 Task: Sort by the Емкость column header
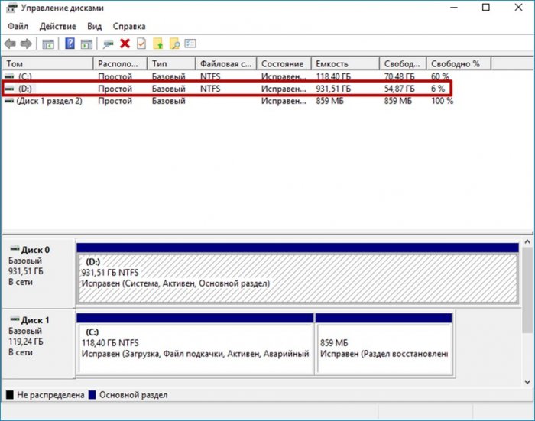tap(345, 63)
